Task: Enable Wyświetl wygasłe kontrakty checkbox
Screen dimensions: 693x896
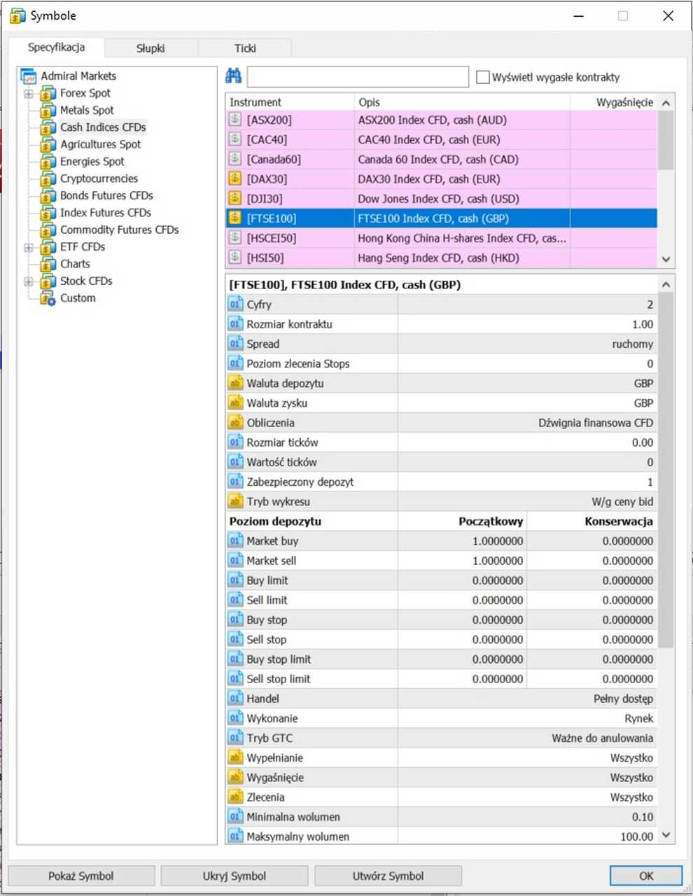Action: pos(482,77)
